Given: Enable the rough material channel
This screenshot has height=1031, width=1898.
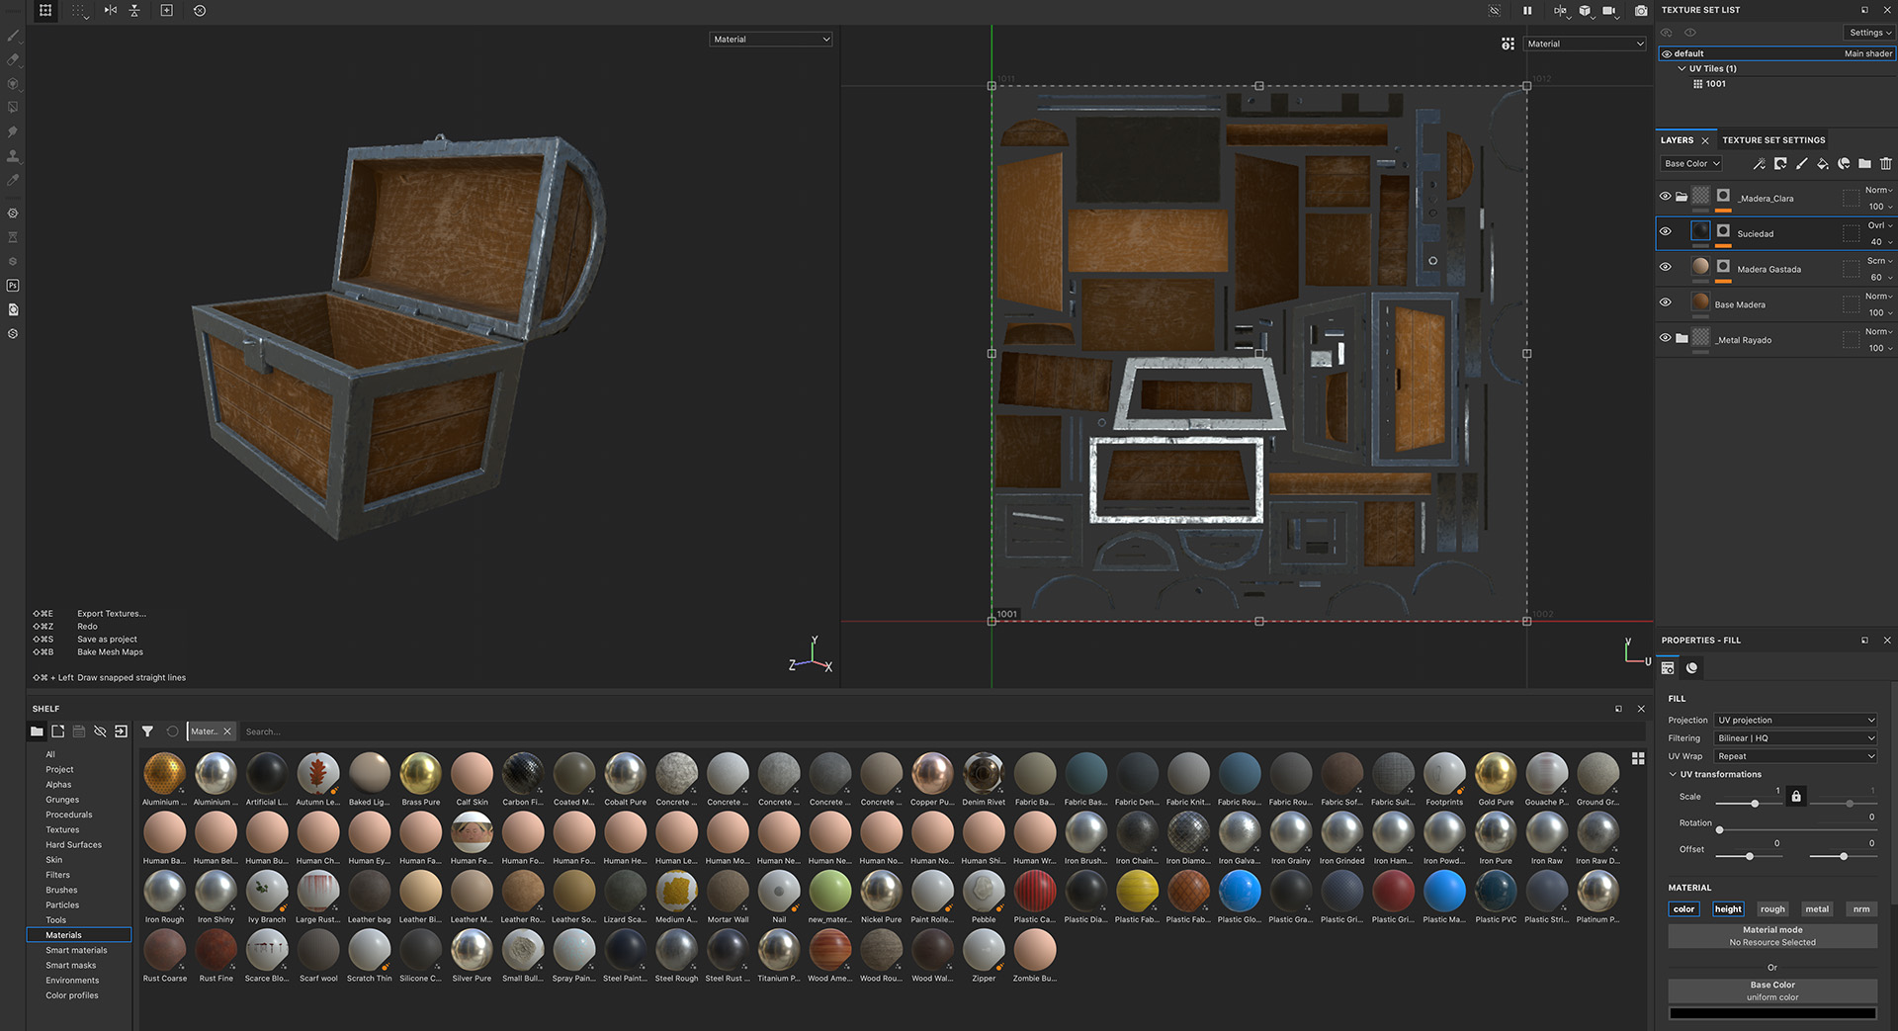Looking at the screenshot, I should (1772, 909).
